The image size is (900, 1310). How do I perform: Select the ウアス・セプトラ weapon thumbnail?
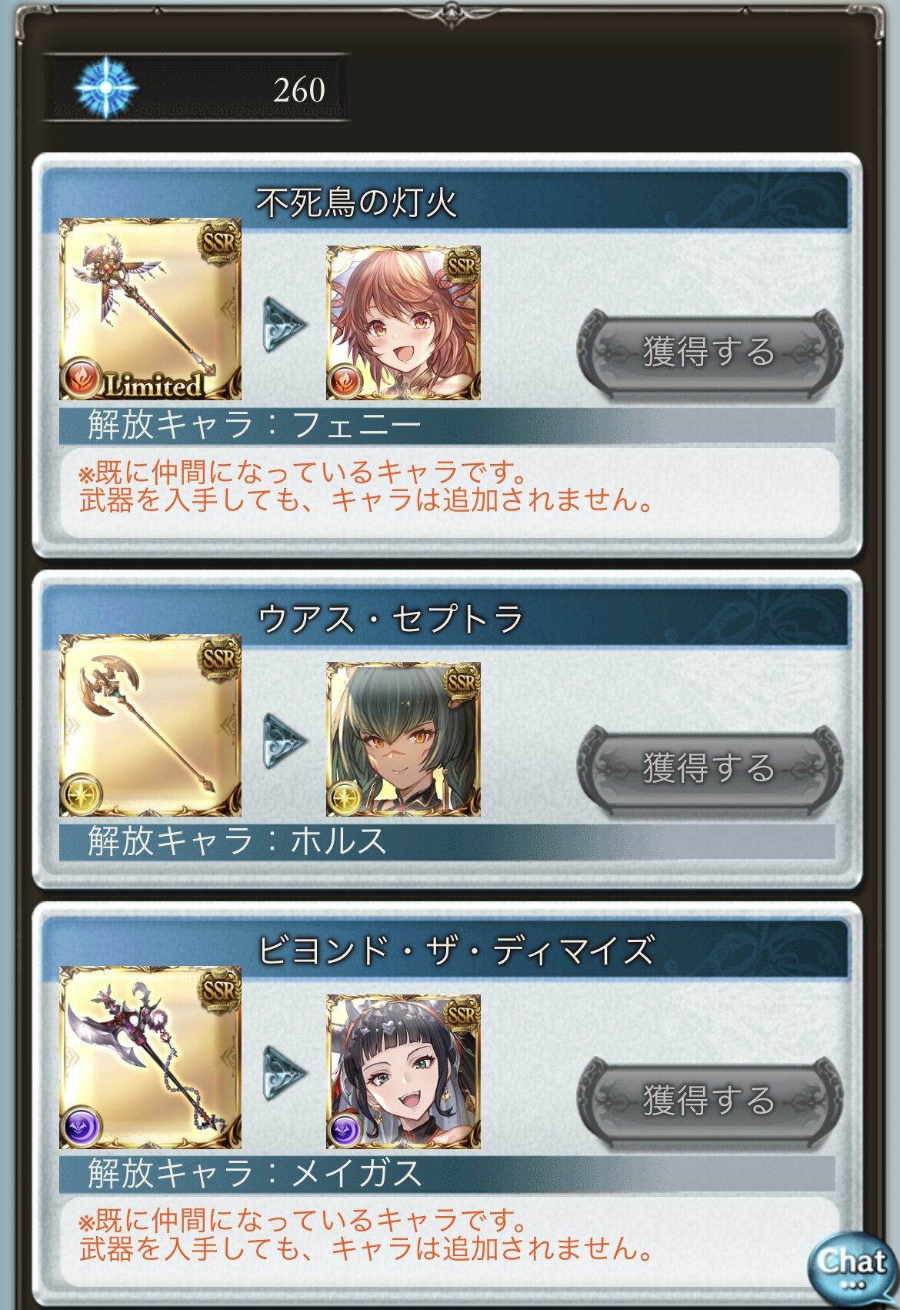(x=151, y=725)
